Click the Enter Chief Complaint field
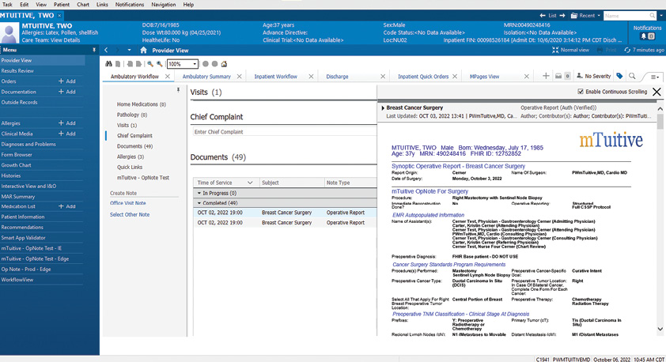 tap(285, 132)
